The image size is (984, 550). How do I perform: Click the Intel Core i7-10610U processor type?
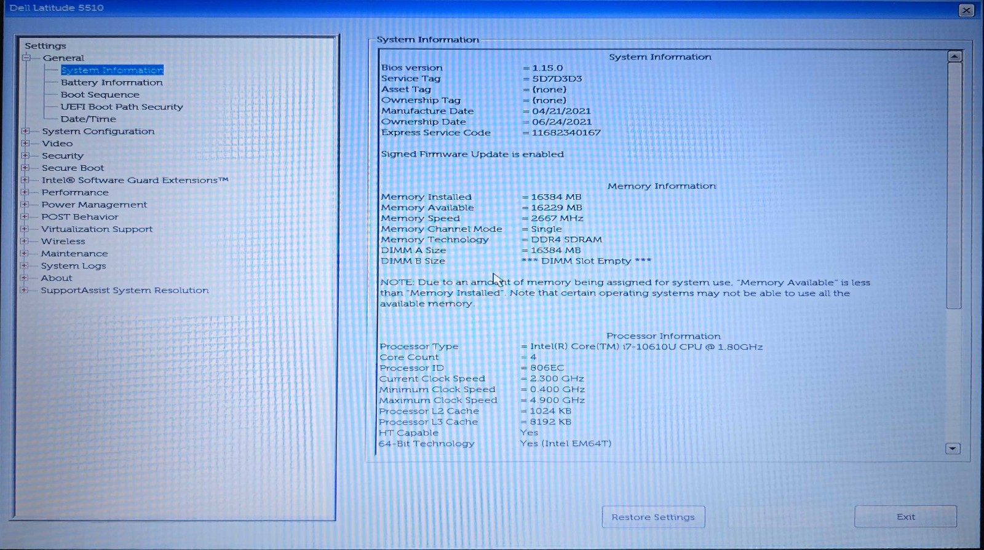point(646,347)
